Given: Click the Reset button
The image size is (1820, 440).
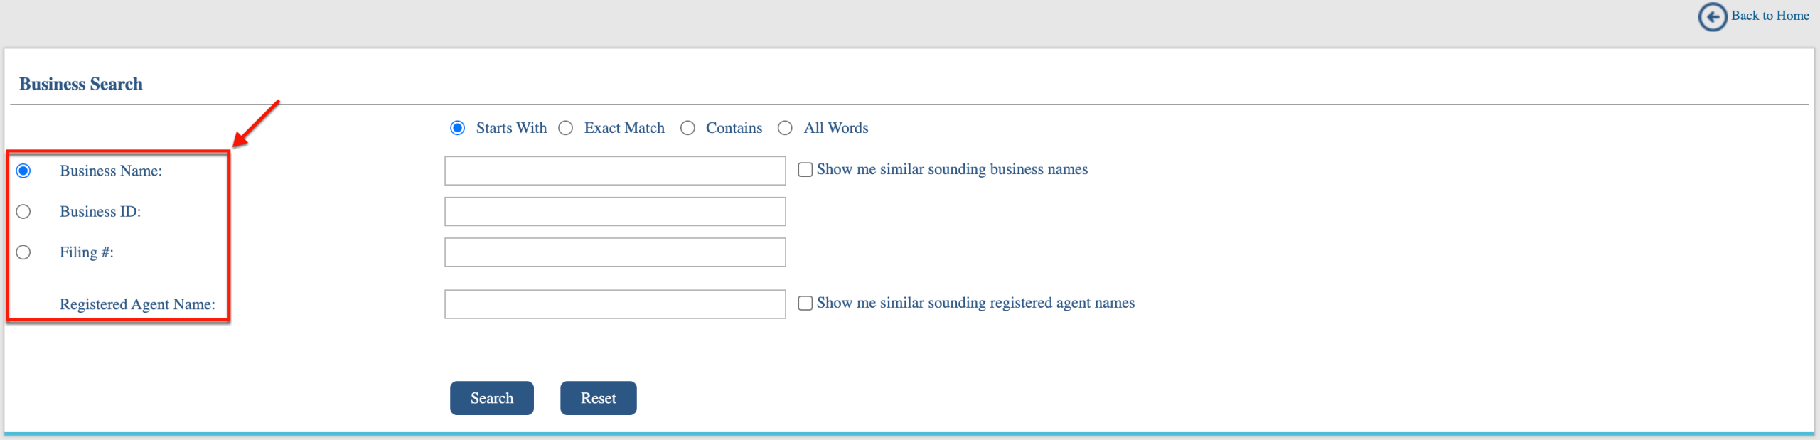Looking at the screenshot, I should (x=599, y=398).
